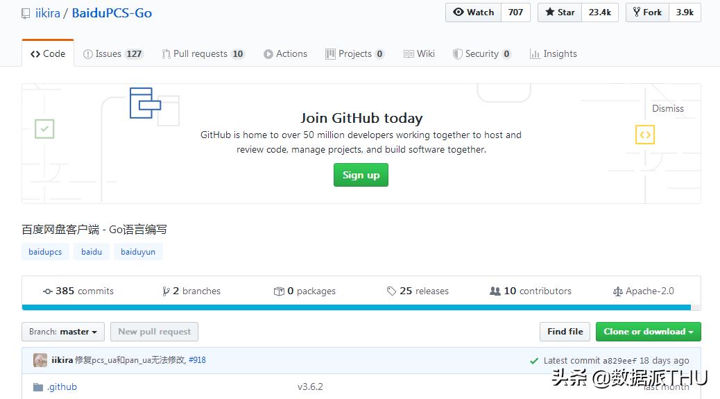The width and height of the screenshot is (720, 399).
Task: Click the Security tab shield icon
Action: click(x=457, y=54)
